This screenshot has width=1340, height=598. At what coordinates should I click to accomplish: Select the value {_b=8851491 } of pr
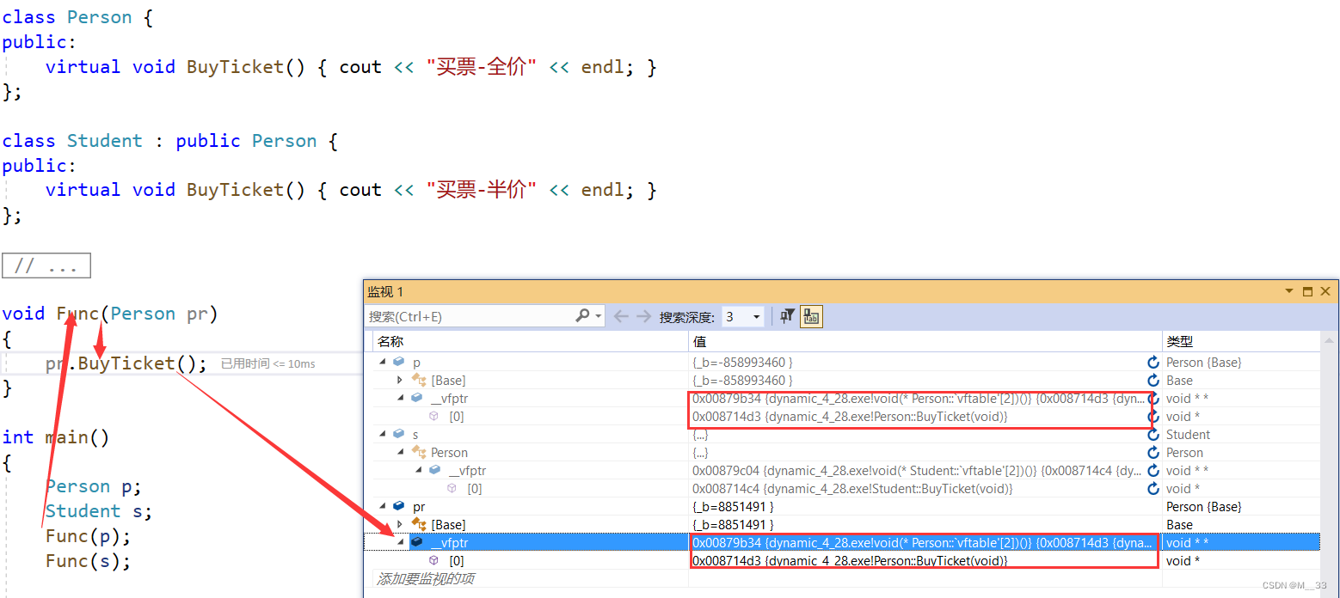733,507
